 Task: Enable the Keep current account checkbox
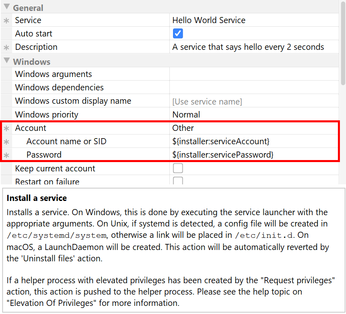[178, 169]
